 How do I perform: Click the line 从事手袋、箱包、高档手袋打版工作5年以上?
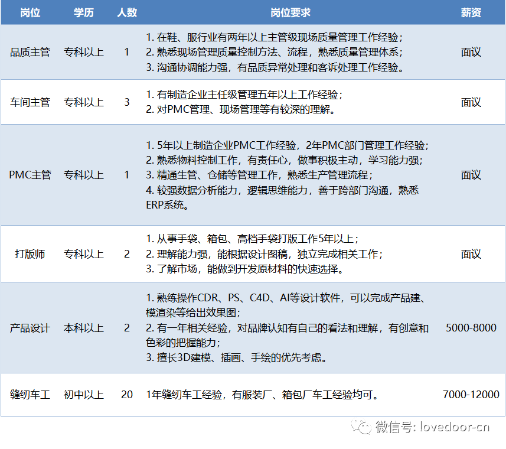tap(252, 239)
